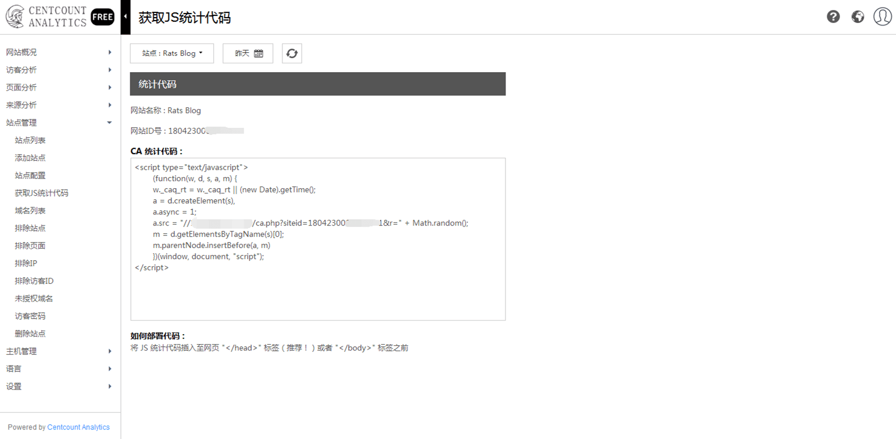Image resolution: width=896 pixels, height=439 pixels.
Task: Open 未授权域名 page
Action: 34,298
